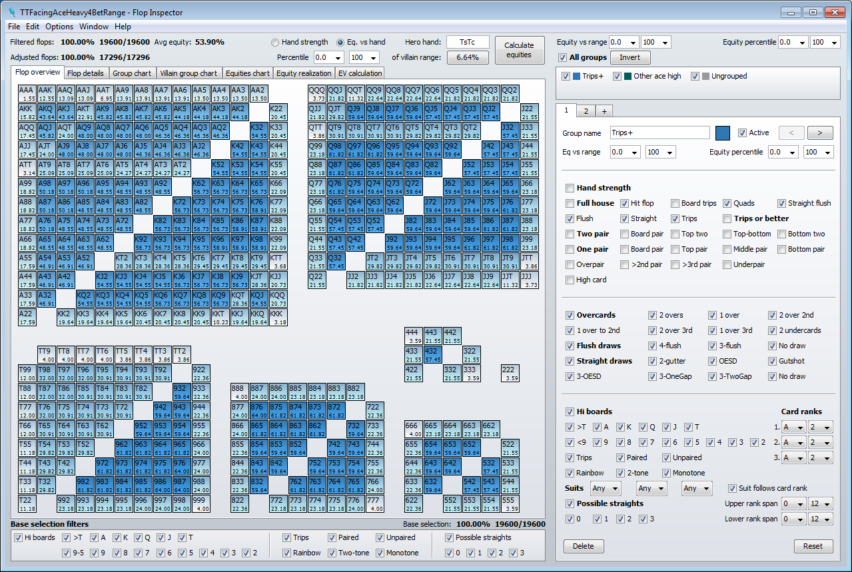Viewport: 852px width, 572px height.
Task: Select group tab 2
Action: coord(586,111)
